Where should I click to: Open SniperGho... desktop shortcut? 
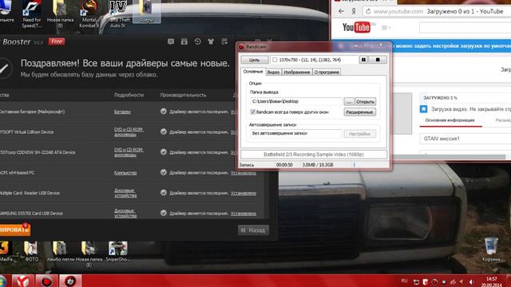[118, 252]
